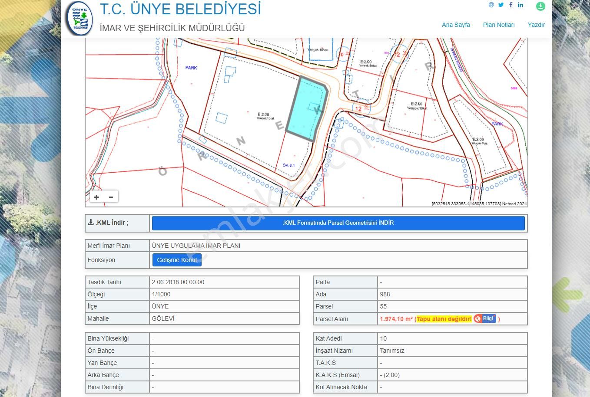Click the Fonksiyon label
590x397 pixels.
click(x=101, y=260)
